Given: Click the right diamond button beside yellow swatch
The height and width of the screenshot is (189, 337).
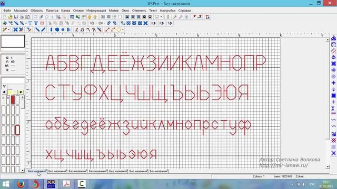Looking at the screenshot, I should [21, 92].
